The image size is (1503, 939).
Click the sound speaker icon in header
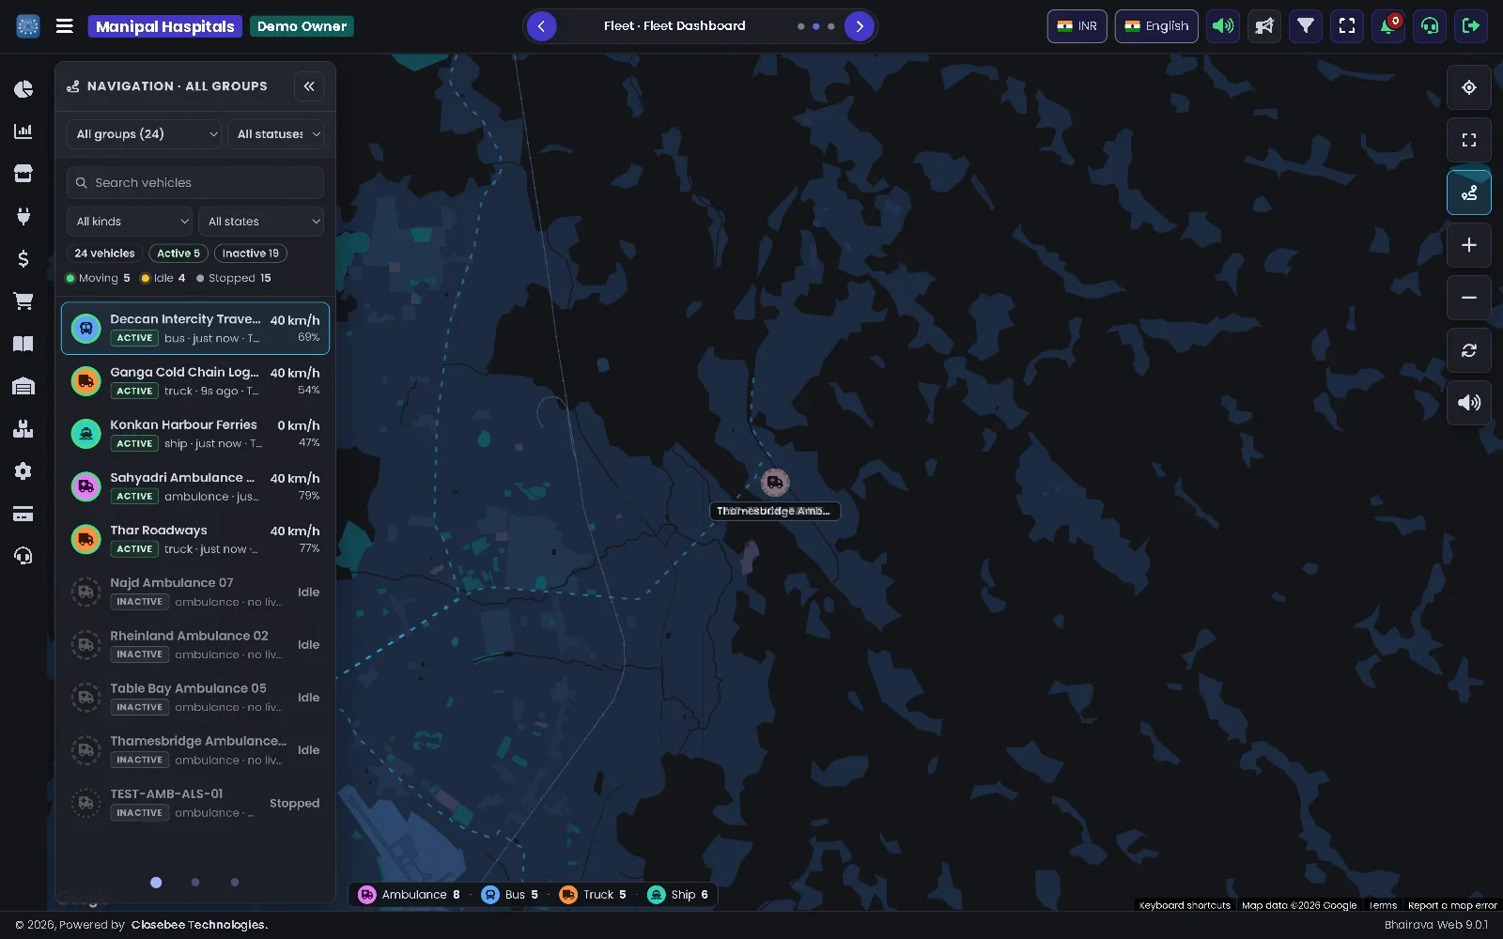pos(1223,26)
